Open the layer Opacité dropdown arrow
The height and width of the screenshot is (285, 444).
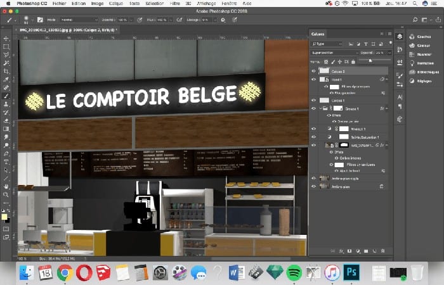(x=389, y=53)
